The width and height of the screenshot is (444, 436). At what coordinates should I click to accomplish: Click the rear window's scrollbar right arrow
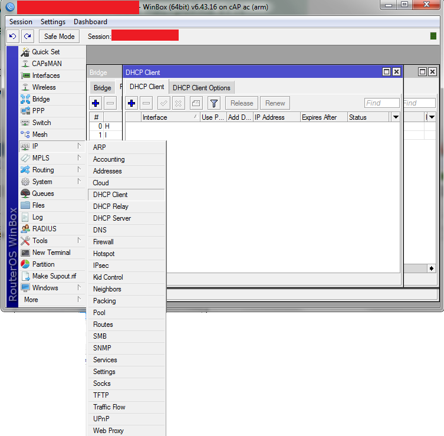pos(431,268)
